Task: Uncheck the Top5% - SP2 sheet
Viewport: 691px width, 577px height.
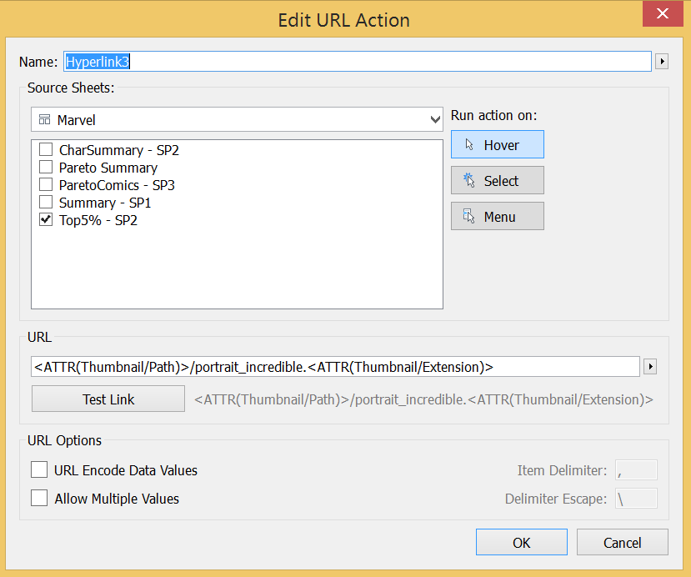Action: [x=45, y=219]
